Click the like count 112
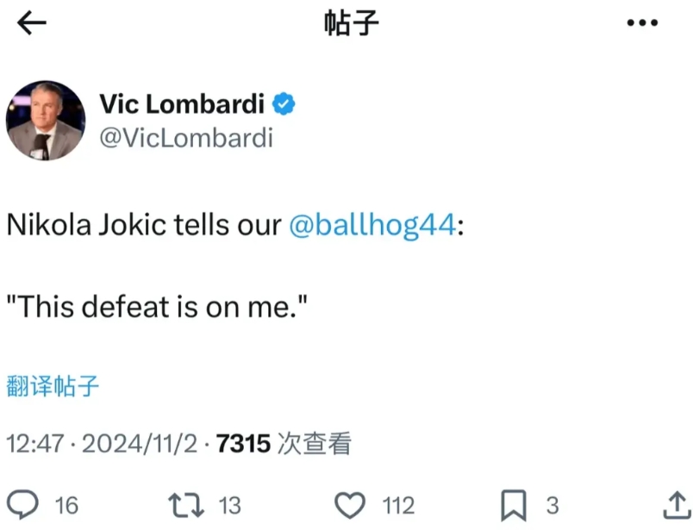Image resolution: width=693 pixels, height=530 pixels. [399, 505]
